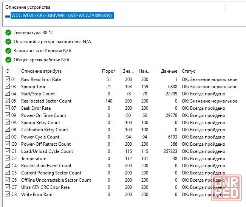The image size is (246, 207).
Task: Select the Spinup Time attribute name
Action: (34, 87)
